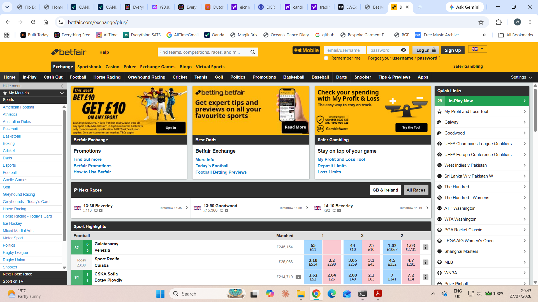Click the info icon for Galatasaray v Venezia

(x=425, y=247)
